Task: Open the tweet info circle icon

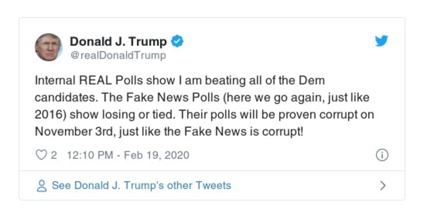Action: pyautogui.click(x=382, y=155)
